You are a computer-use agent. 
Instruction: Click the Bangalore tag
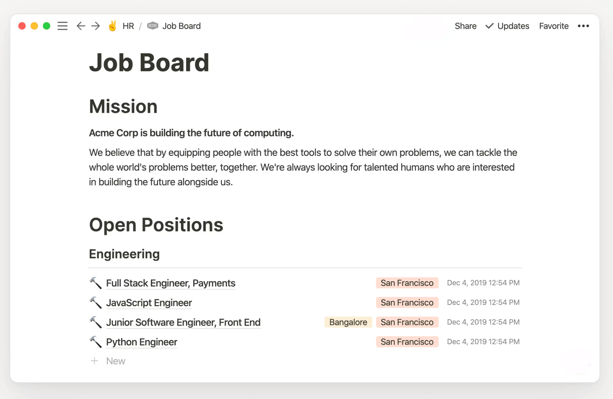[348, 322]
